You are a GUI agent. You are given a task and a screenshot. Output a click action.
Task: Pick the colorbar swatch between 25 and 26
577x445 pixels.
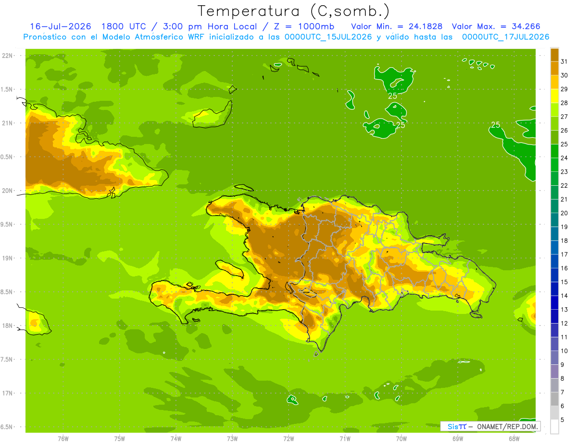pyautogui.click(x=554, y=137)
